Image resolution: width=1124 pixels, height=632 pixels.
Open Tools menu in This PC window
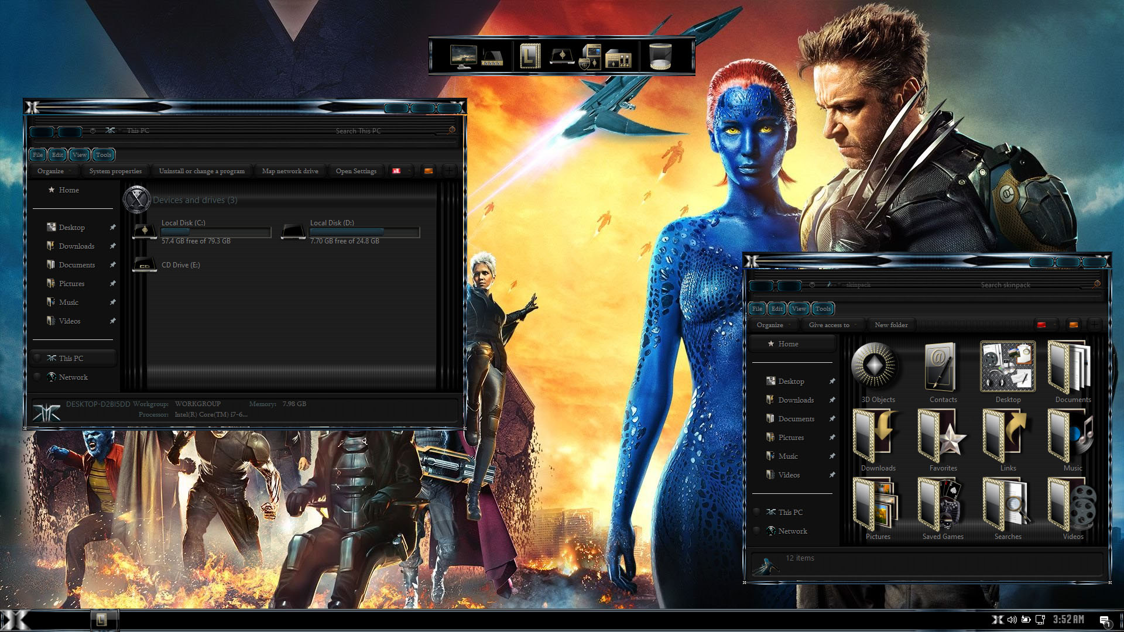click(x=104, y=155)
